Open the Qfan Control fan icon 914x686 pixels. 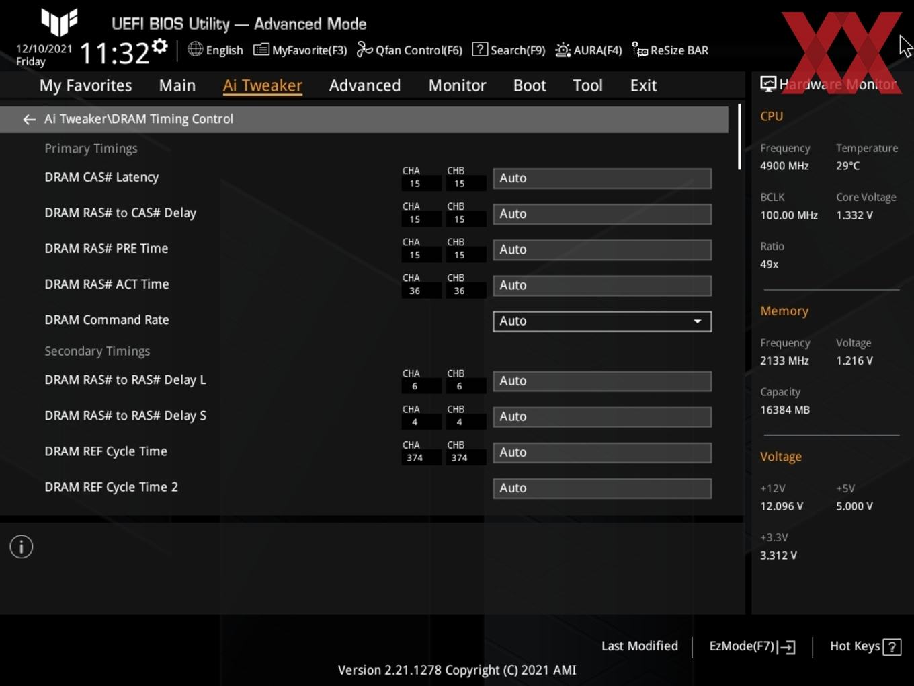pos(364,49)
